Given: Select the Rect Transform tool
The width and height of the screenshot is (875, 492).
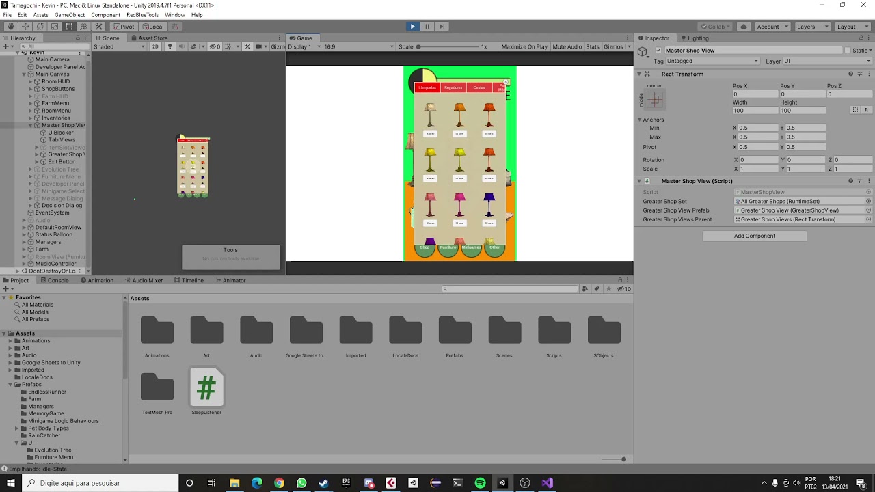Looking at the screenshot, I should (x=68, y=26).
